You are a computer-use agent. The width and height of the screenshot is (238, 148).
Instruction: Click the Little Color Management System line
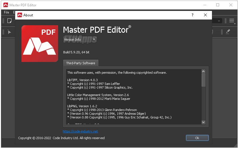pyautogui.click(x=98, y=95)
